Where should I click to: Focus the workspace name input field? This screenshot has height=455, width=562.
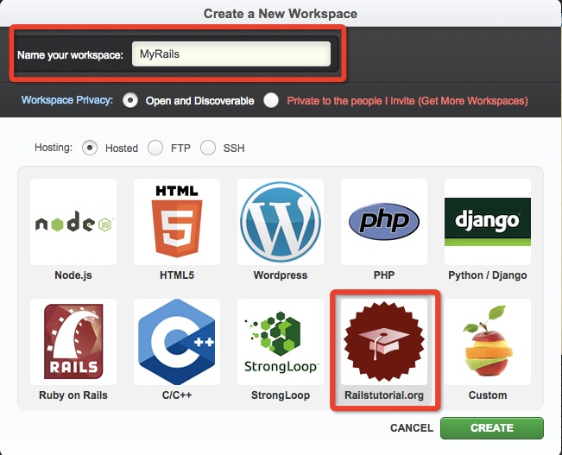[231, 54]
